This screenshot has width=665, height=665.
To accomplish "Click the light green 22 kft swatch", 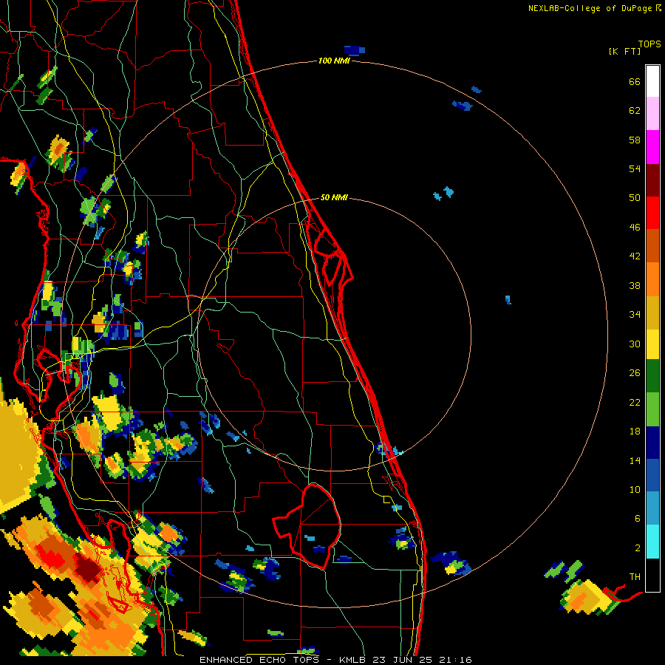I will click(x=652, y=409).
